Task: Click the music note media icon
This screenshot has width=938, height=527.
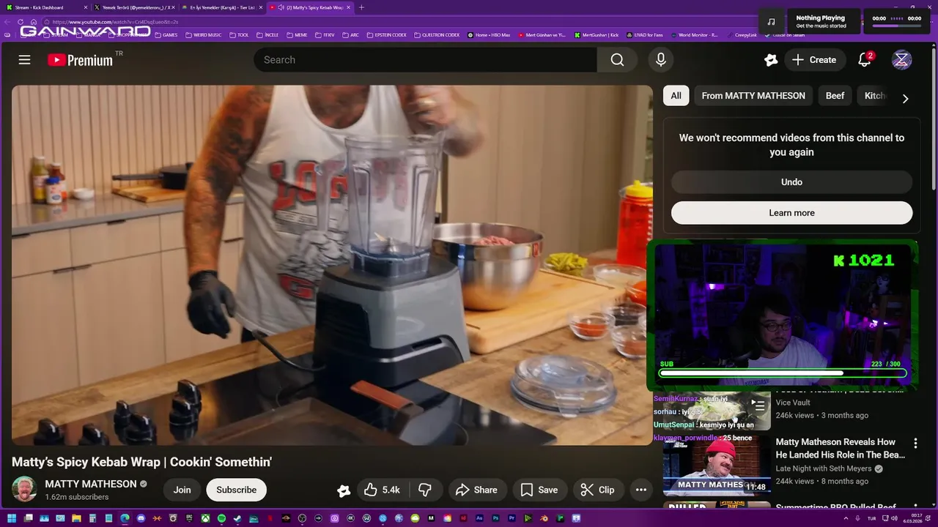Action: pyautogui.click(x=771, y=22)
